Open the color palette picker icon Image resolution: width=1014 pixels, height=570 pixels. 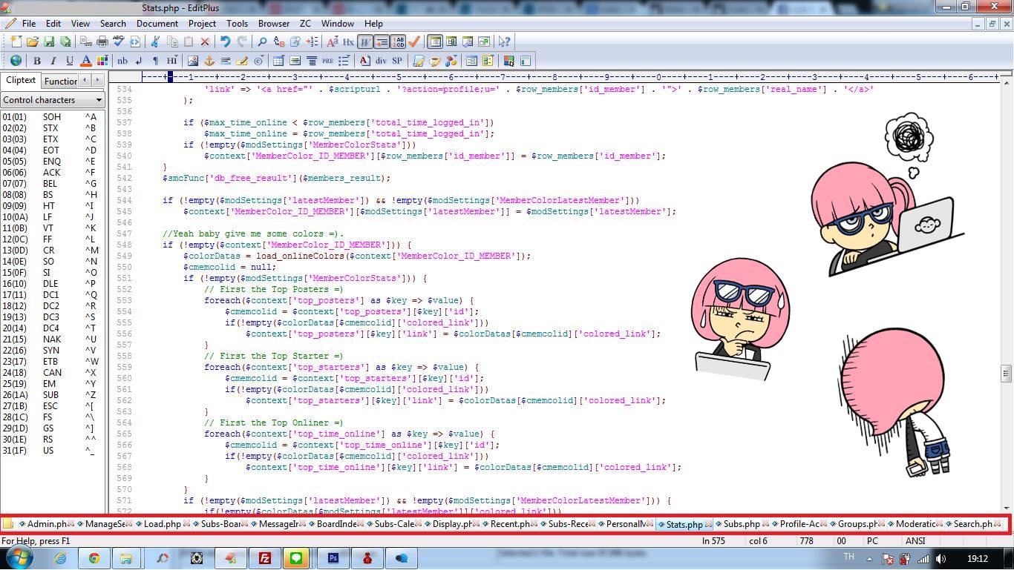[x=102, y=61]
